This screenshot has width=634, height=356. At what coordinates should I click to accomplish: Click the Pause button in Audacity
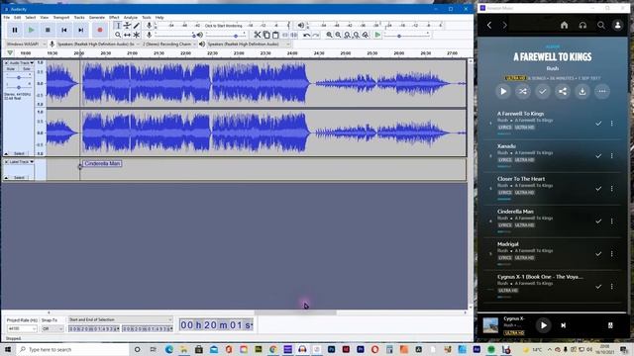[15, 30]
